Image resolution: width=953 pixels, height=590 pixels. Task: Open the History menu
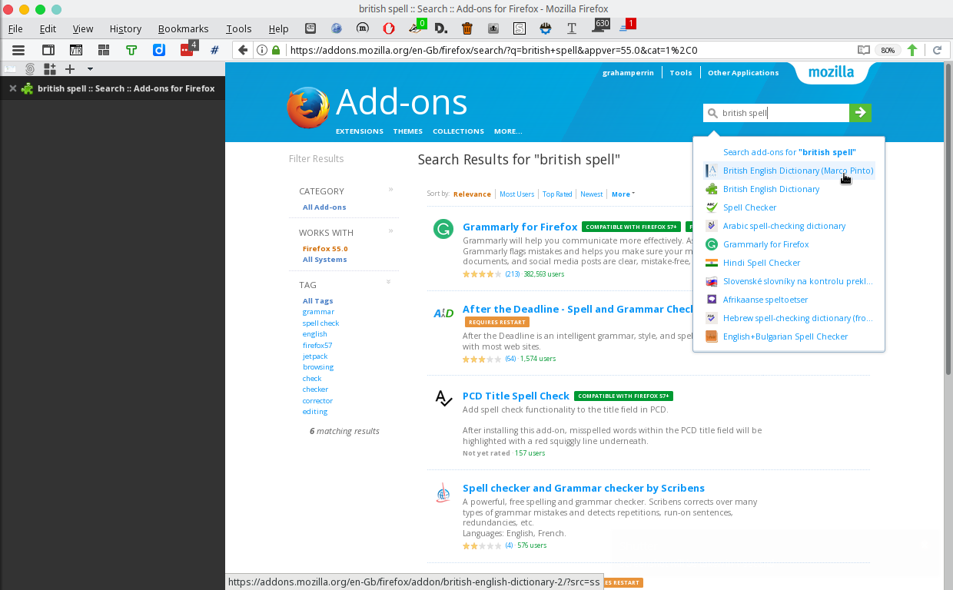pyautogui.click(x=125, y=28)
